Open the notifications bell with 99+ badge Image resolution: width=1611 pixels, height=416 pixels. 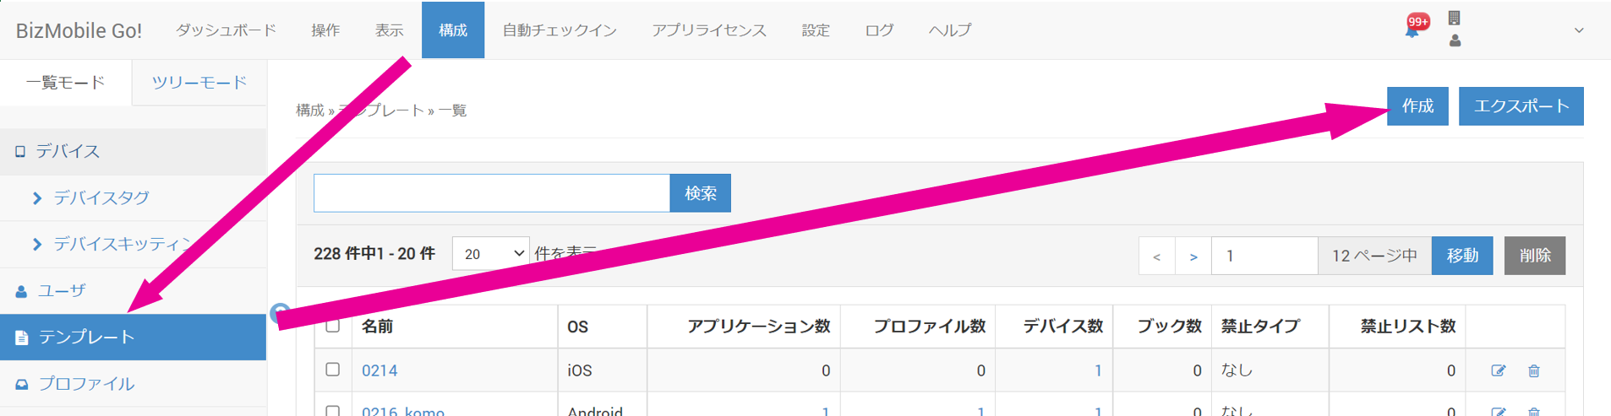(1412, 30)
